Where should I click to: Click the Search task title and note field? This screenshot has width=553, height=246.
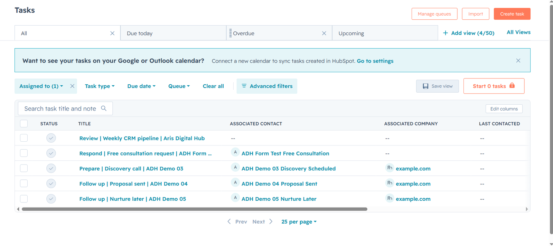coord(65,108)
